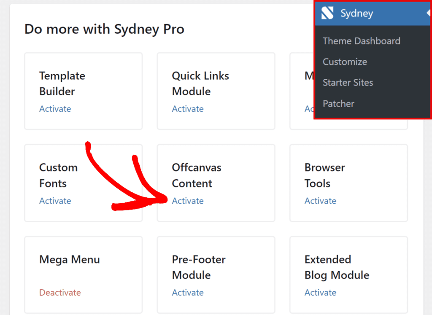
Task: Select Patcher from the Sydney submenu
Action: [x=338, y=103]
